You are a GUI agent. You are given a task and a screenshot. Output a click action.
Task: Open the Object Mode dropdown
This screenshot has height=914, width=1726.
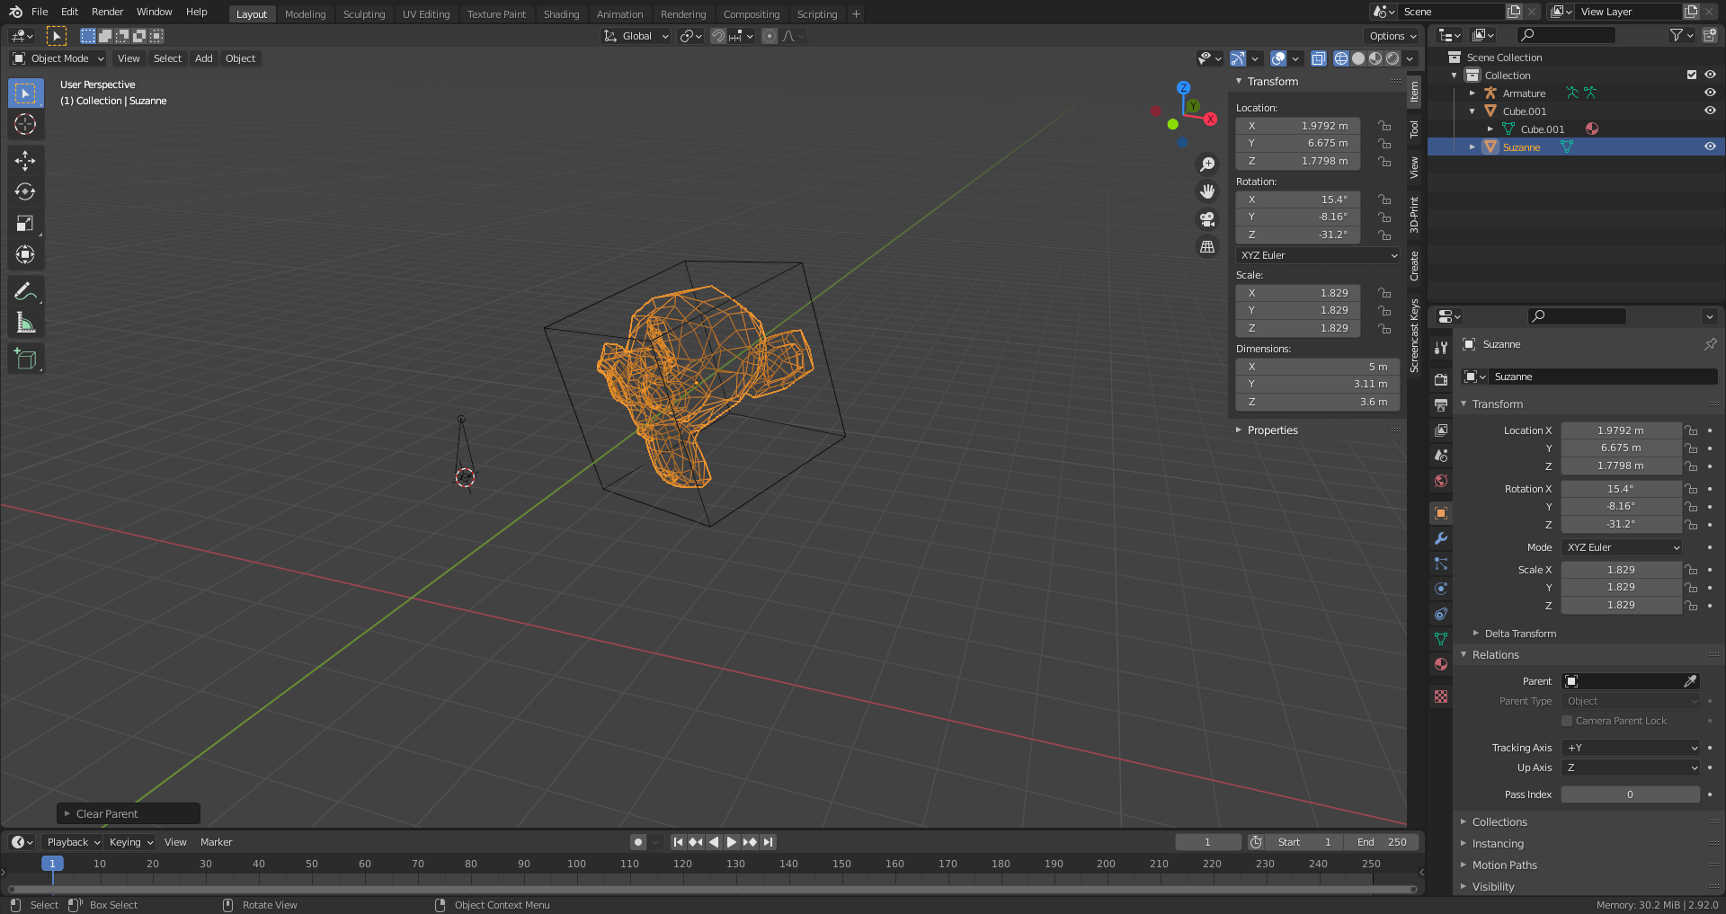tap(58, 58)
